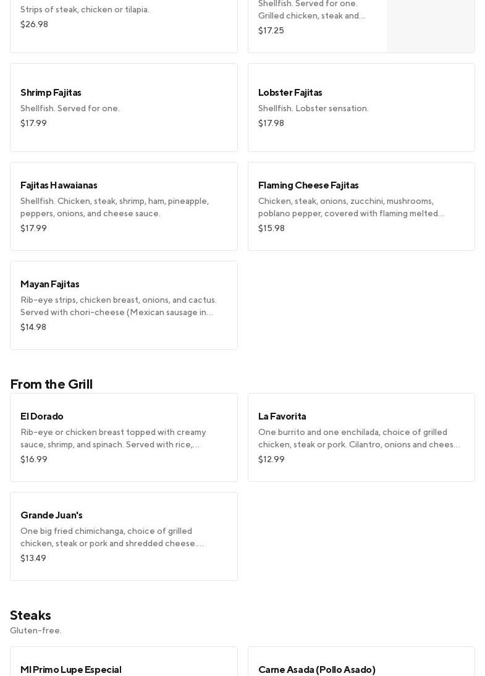Open the El Dorado grill item
The width and height of the screenshot is (485, 676).
pyautogui.click(x=124, y=437)
